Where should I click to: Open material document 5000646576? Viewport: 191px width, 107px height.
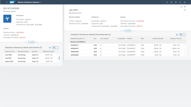75,48
